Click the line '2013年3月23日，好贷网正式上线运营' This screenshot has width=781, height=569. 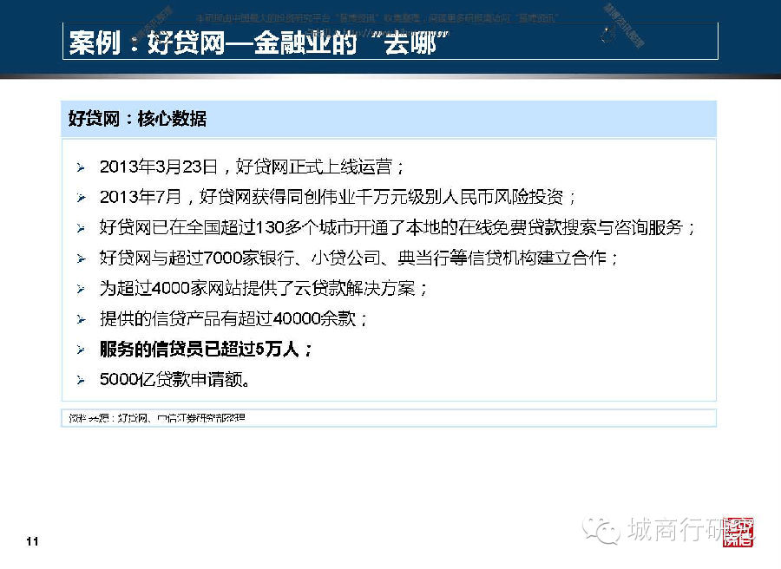(252, 167)
